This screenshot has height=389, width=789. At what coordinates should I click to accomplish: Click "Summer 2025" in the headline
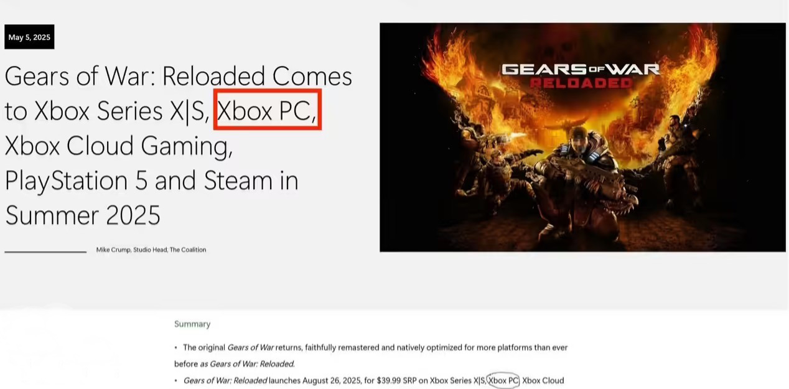click(x=83, y=215)
